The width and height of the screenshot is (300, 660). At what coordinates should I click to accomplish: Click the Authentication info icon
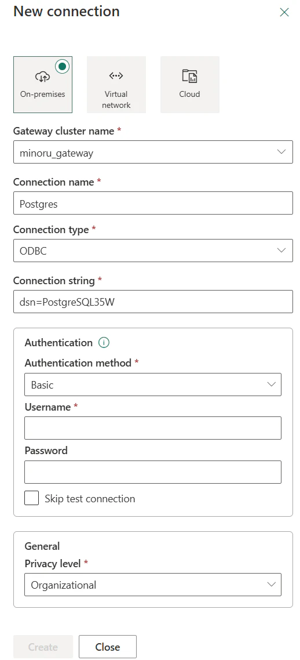pos(103,343)
